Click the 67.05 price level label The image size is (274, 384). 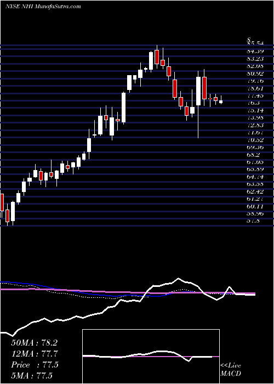pyautogui.click(x=255, y=162)
